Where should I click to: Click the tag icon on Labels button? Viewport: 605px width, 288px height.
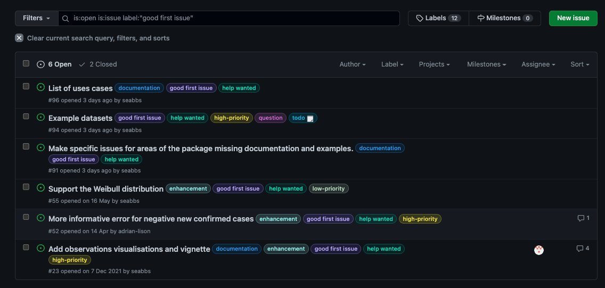(420, 18)
